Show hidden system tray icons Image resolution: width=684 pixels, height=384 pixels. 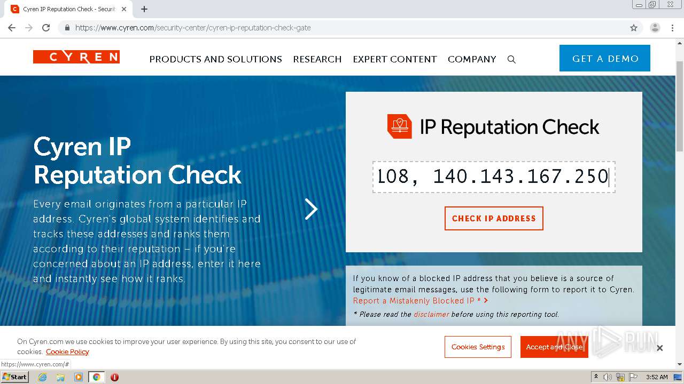point(596,377)
